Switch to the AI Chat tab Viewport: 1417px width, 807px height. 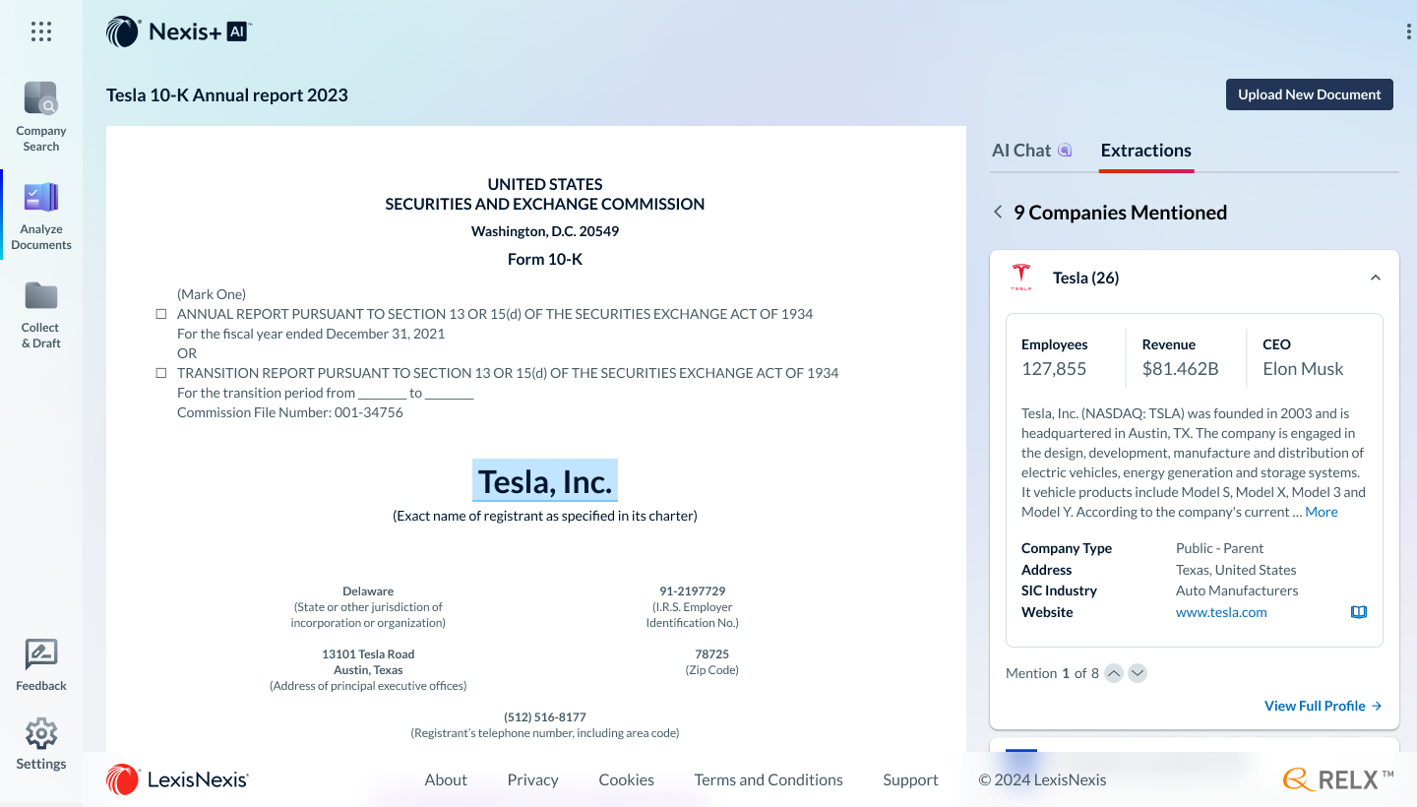(1031, 151)
